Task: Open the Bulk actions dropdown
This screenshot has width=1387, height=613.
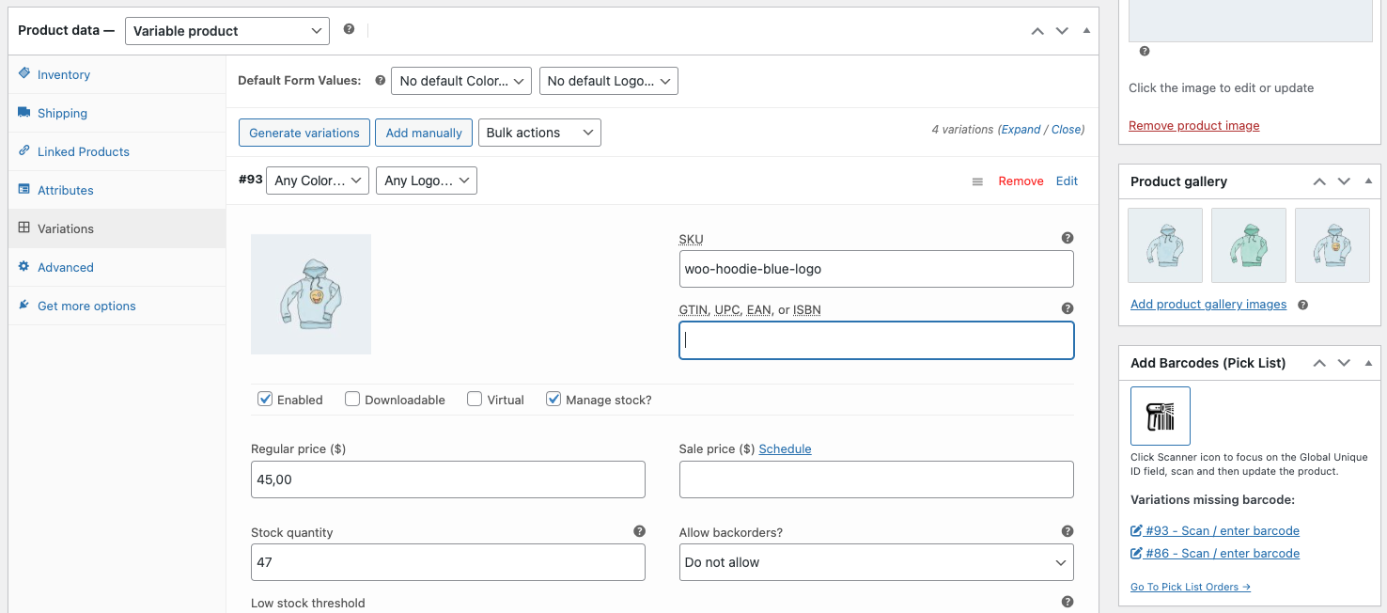Action: [x=539, y=133]
